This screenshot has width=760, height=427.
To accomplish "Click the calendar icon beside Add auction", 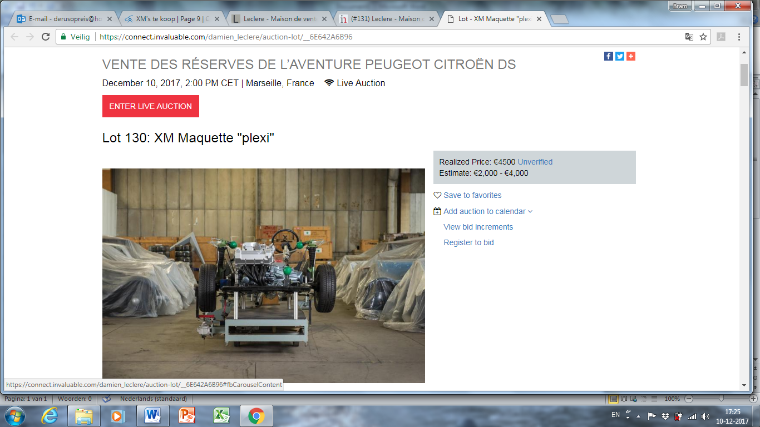I will click(437, 211).
